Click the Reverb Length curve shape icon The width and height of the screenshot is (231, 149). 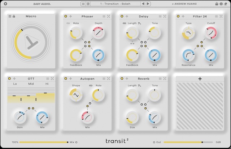click(x=139, y=85)
